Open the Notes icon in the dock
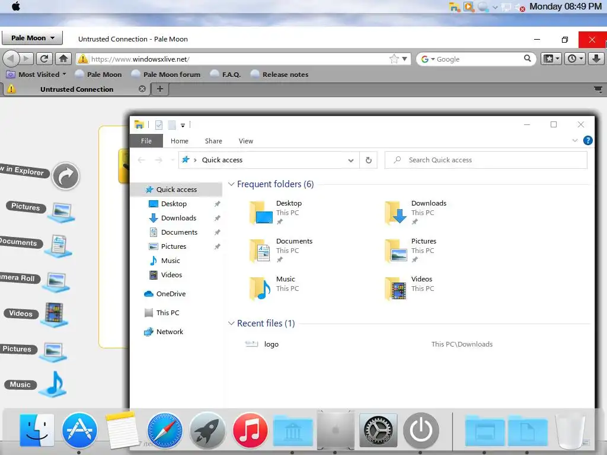Image resolution: width=607 pixels, height=455 pixels. coord(122,430)
